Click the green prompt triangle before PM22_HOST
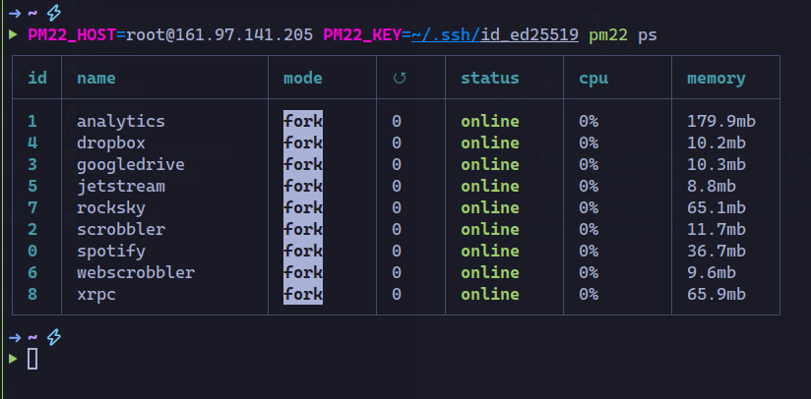This screenshot has height=399, width=811. pyautogui.click(x=12, y=35)
